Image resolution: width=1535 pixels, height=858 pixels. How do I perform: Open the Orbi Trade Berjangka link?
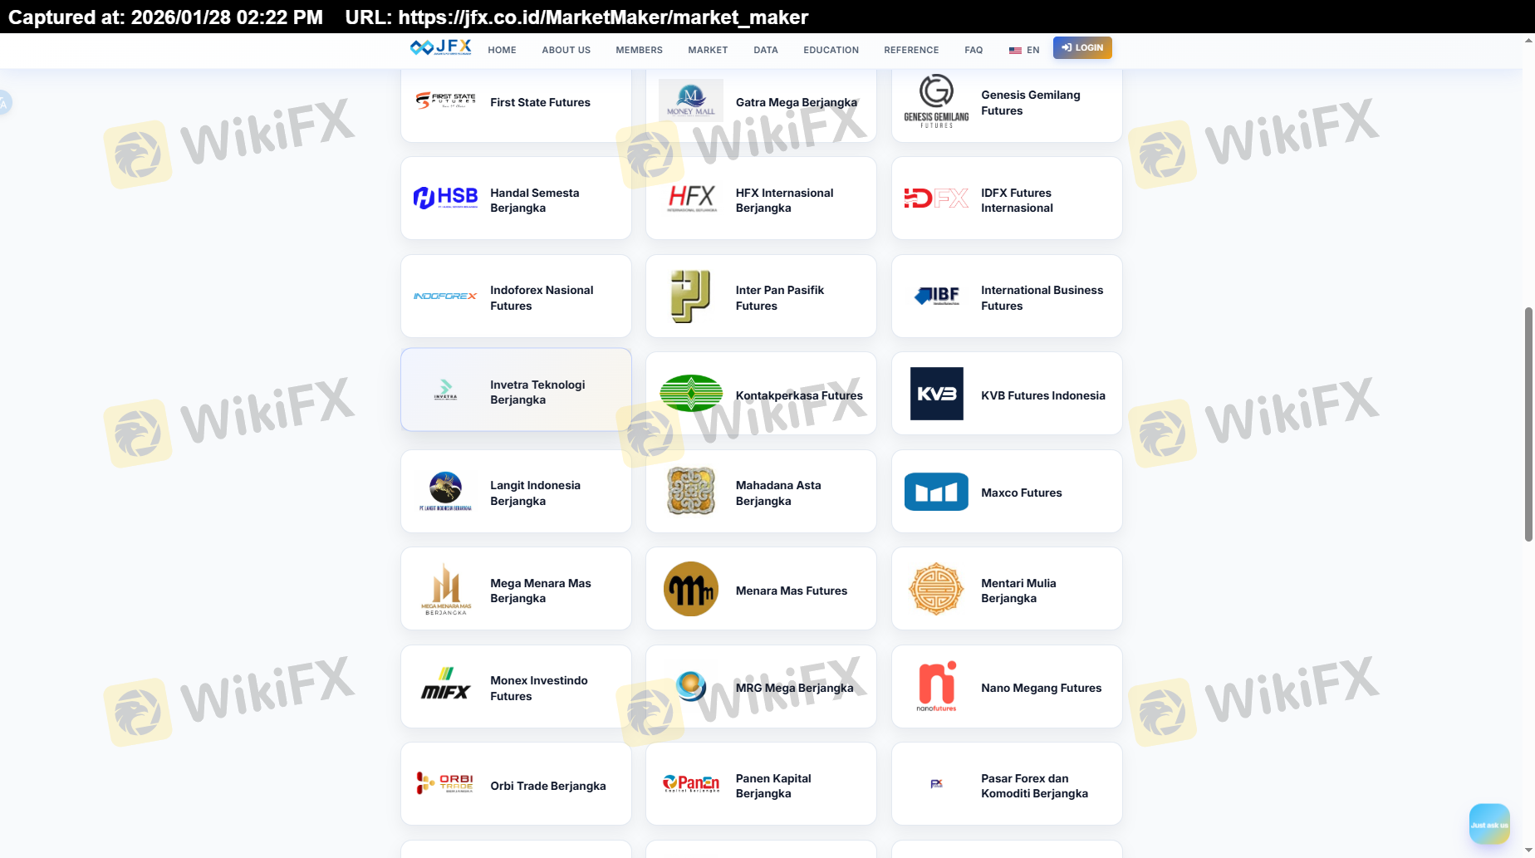(547, 786)
